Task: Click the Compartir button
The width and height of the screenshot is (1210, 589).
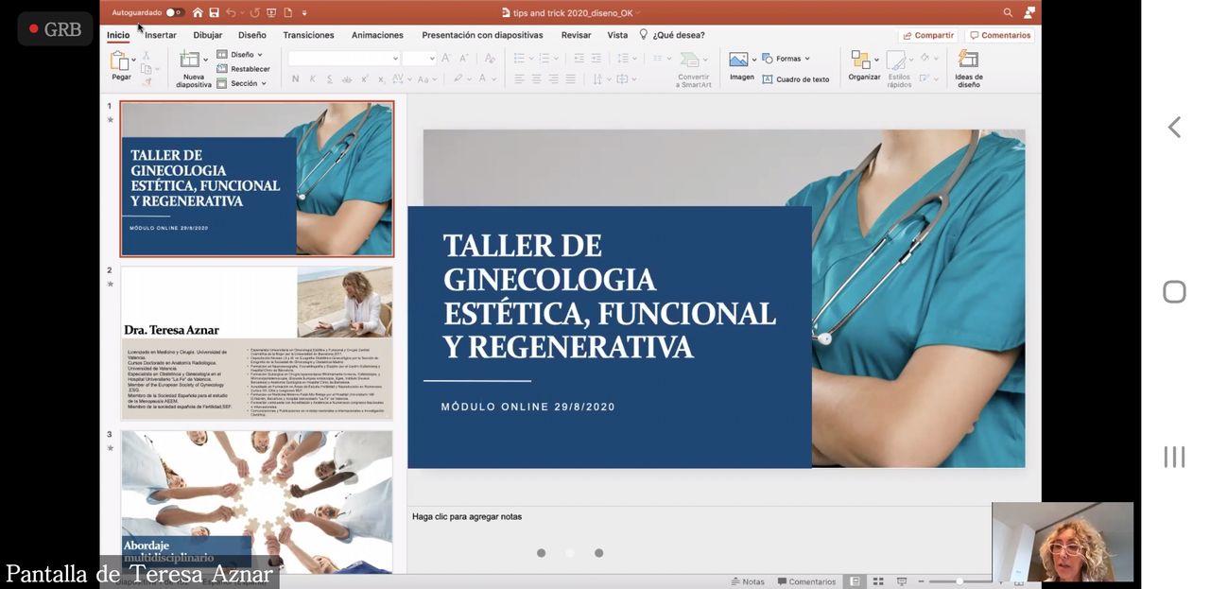Action: tap(927, 35)
